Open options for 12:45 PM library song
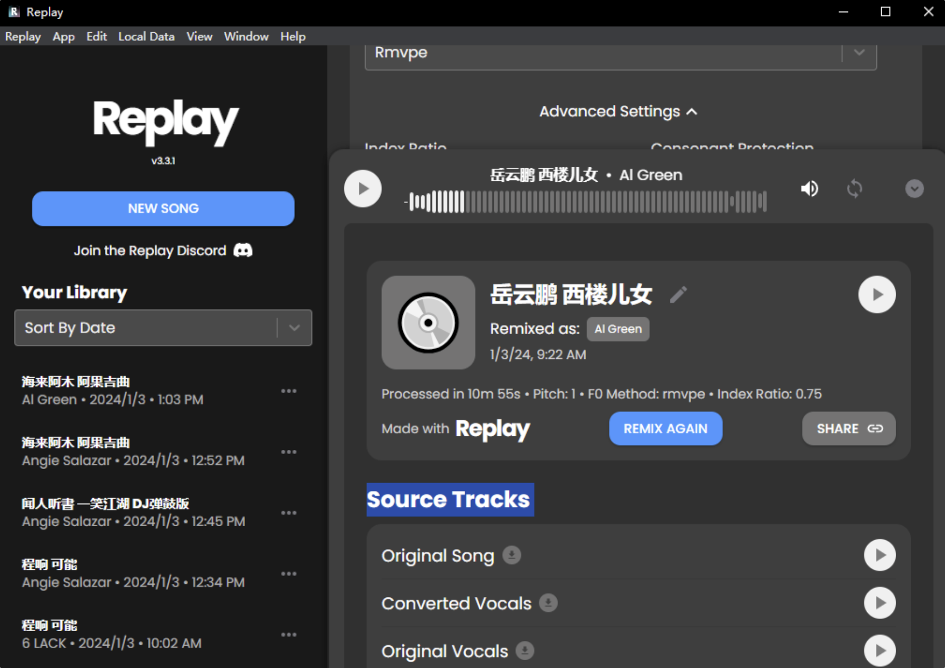 (289, 512)
